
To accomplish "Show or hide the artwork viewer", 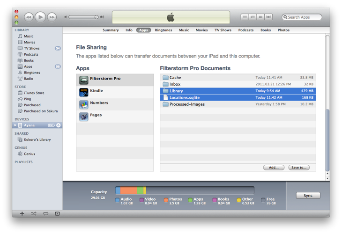I will pyautogui.click(x=57, y=213).
